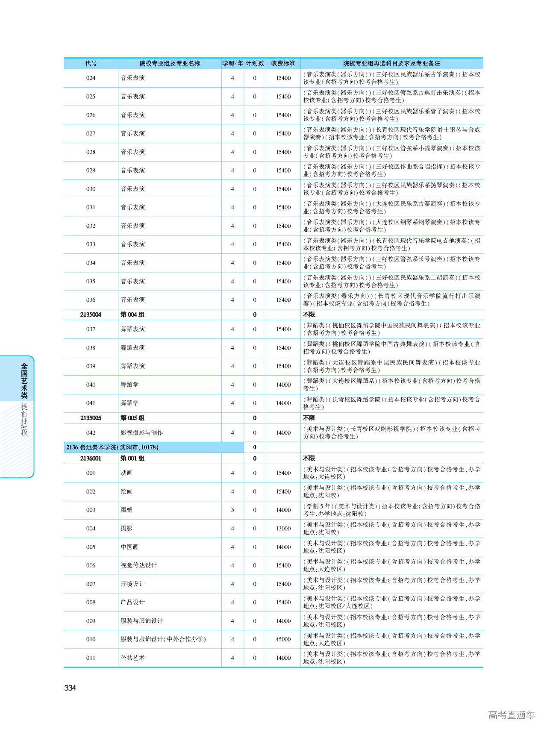Click page number 334
This screenshot has height=732, width=547.
[70, 688]
